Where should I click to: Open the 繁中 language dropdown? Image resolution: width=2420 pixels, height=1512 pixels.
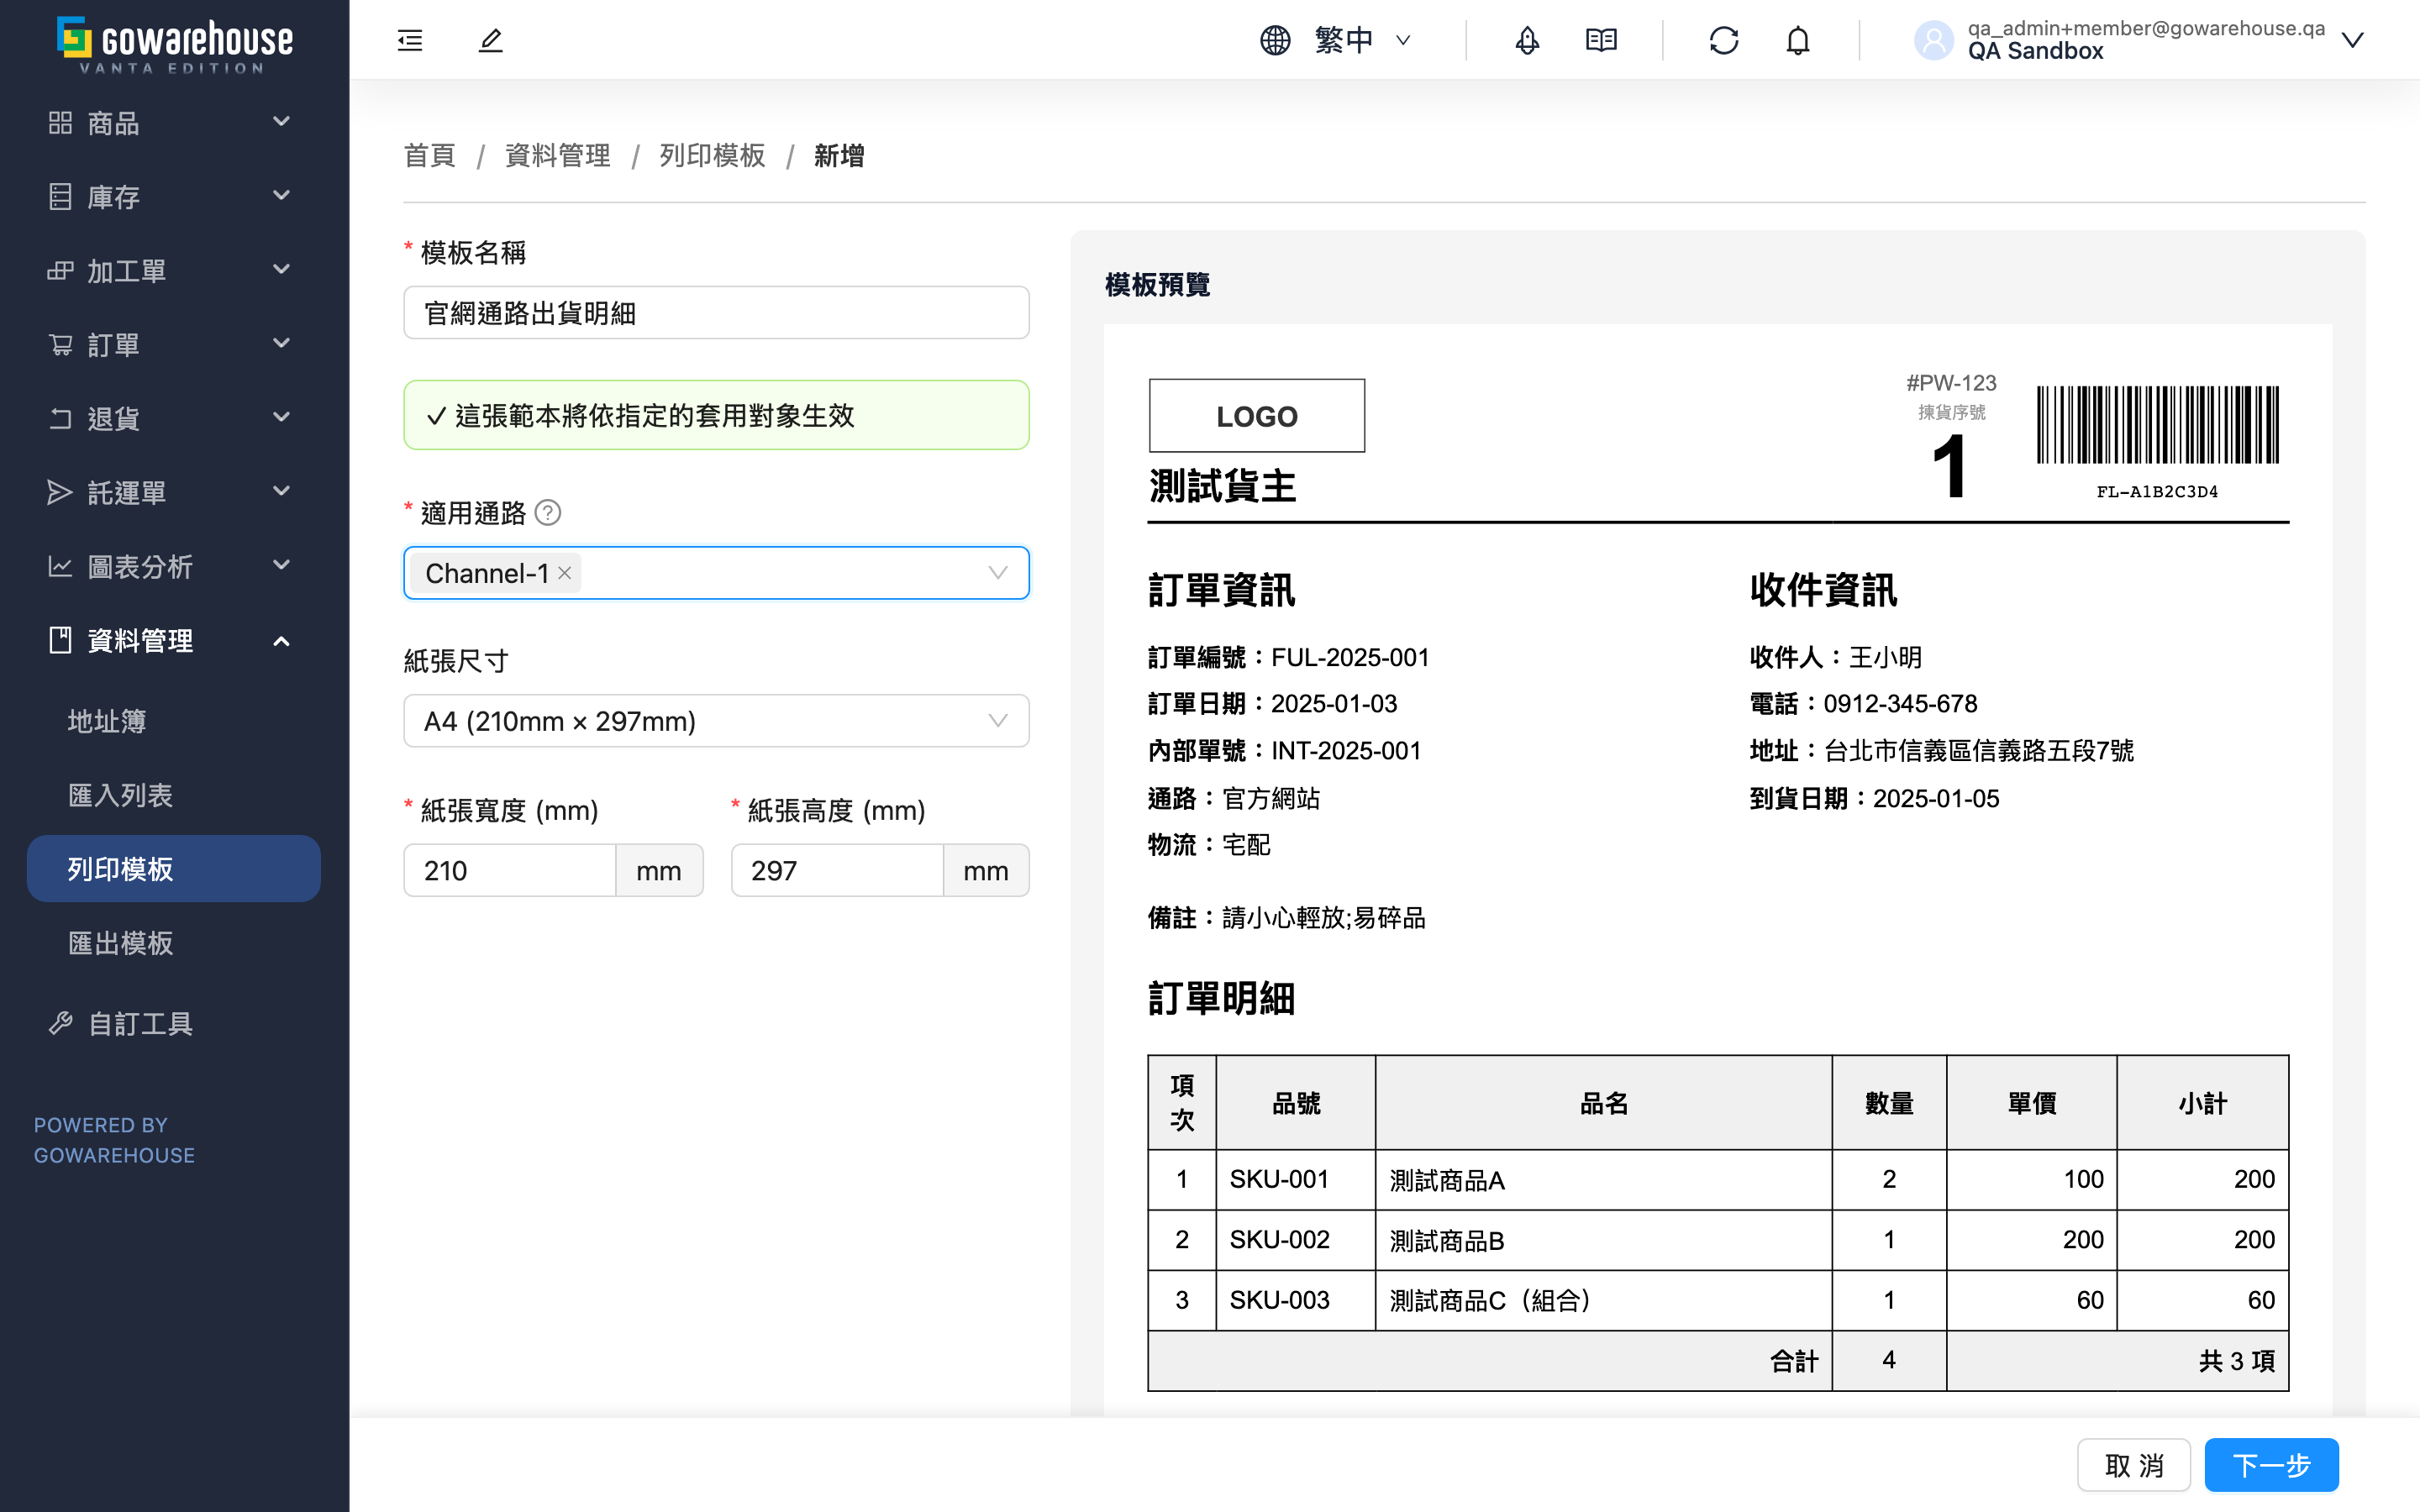(x=1363, y=40)
